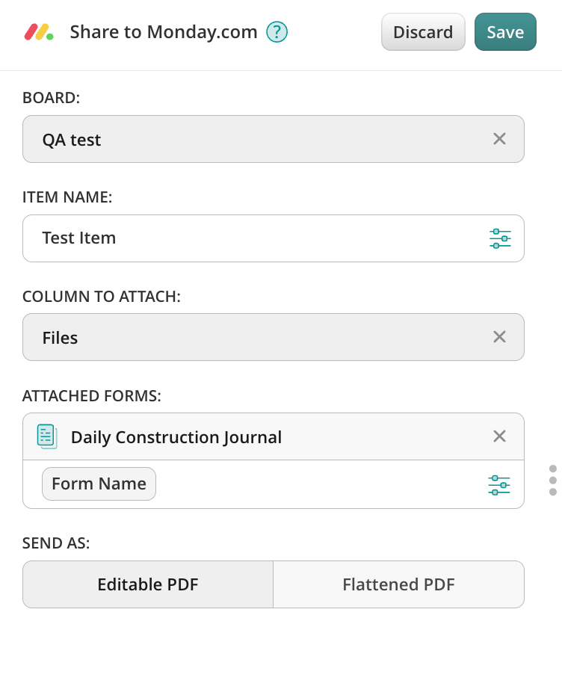The image size is (562, 695).
Task: Click the Daily Construction Journal document icon
Action: click(47, 436)
